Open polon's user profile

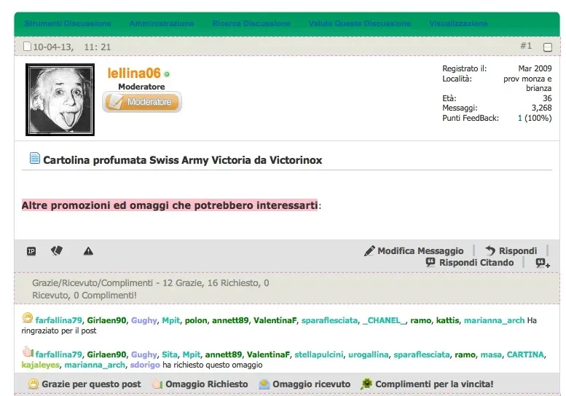coord(196,320)
